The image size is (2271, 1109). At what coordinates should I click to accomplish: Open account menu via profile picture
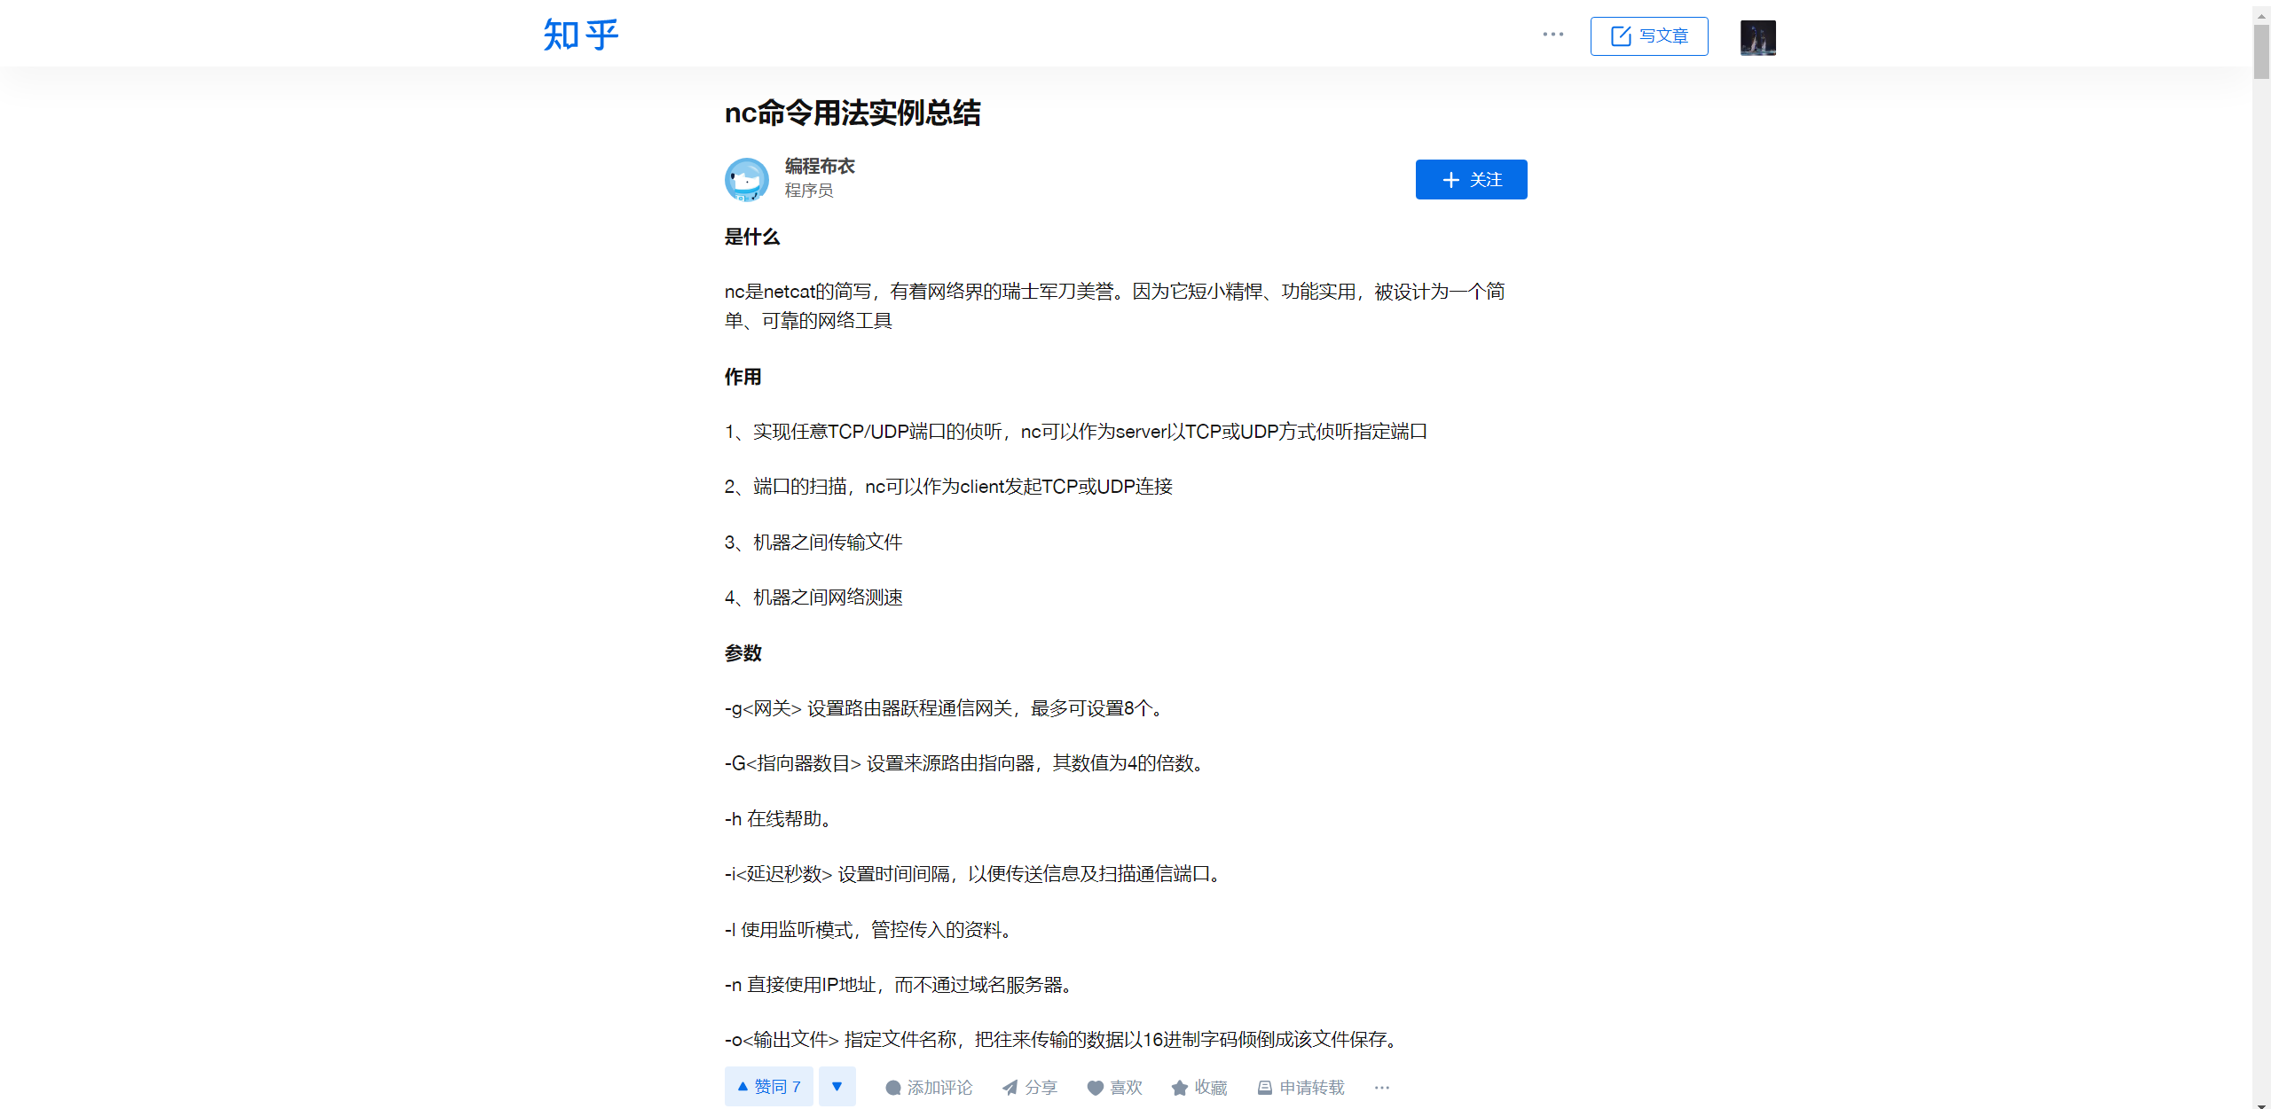(1757, 37)
